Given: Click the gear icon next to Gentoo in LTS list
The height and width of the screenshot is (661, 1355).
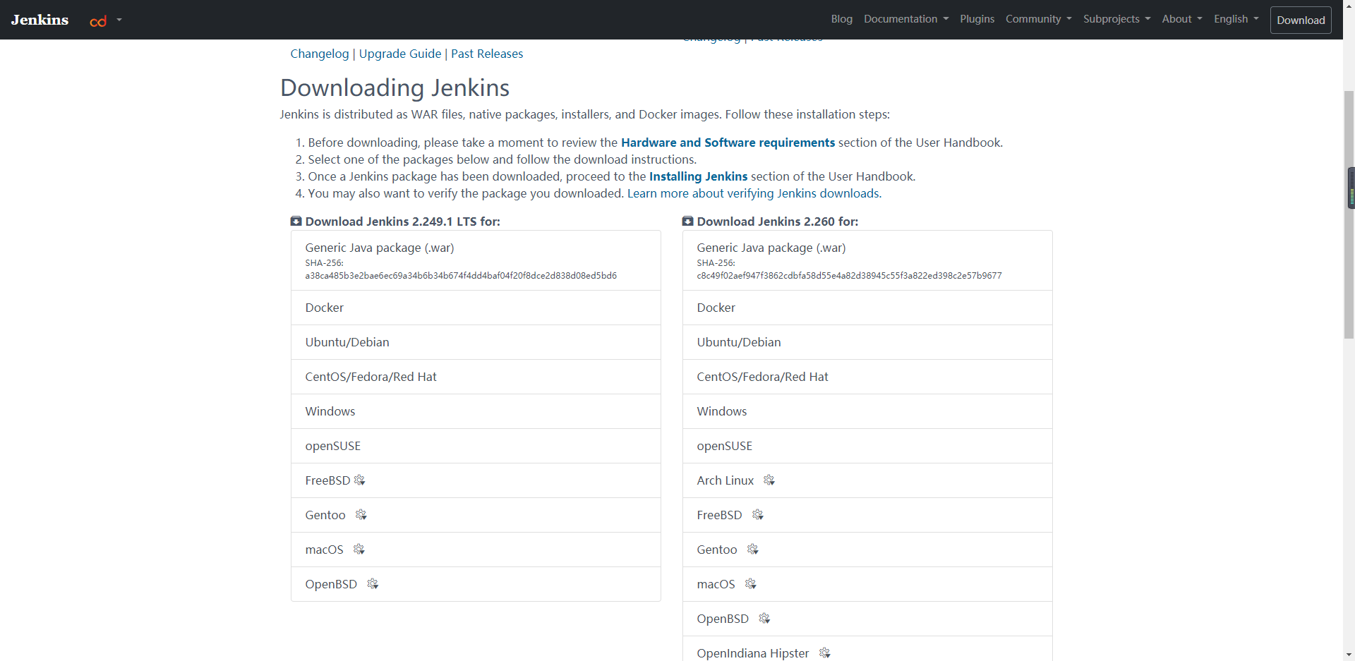Looking at the screenshot, I should click(x=361, y=515).
